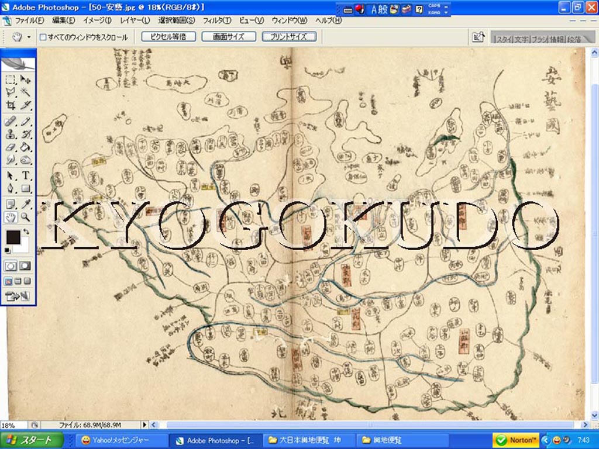Select the Paint Bucket tool

[x=25, y=147]
